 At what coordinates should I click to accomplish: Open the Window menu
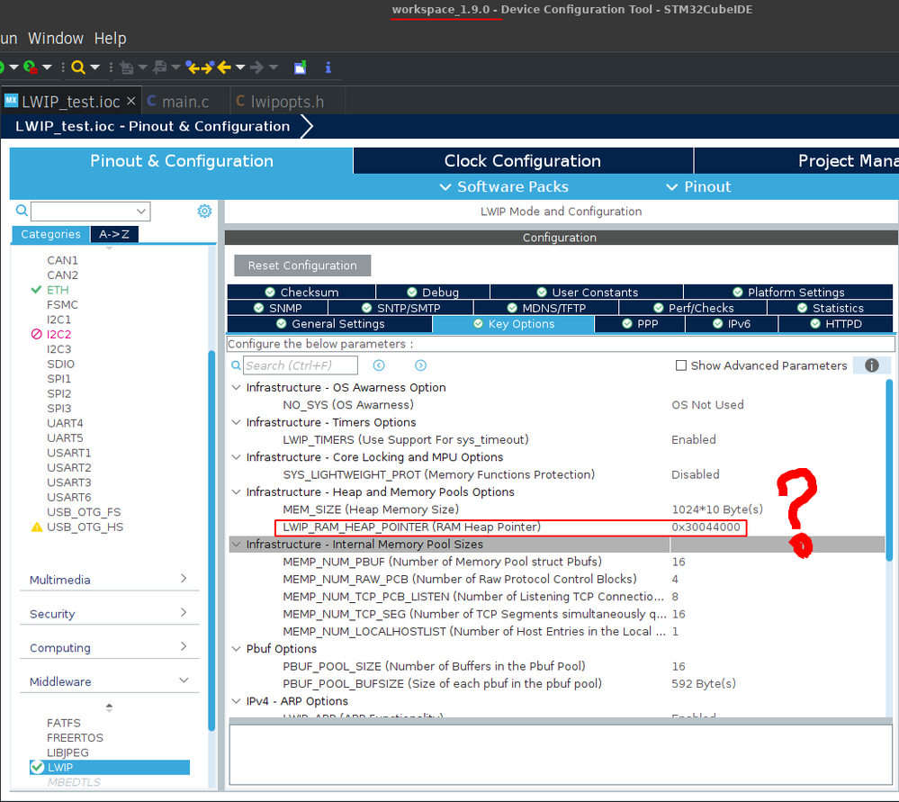pos(56,39)
